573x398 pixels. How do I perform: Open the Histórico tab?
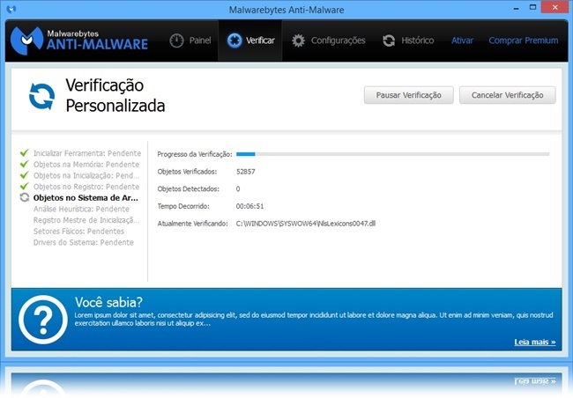coord(408,41)
